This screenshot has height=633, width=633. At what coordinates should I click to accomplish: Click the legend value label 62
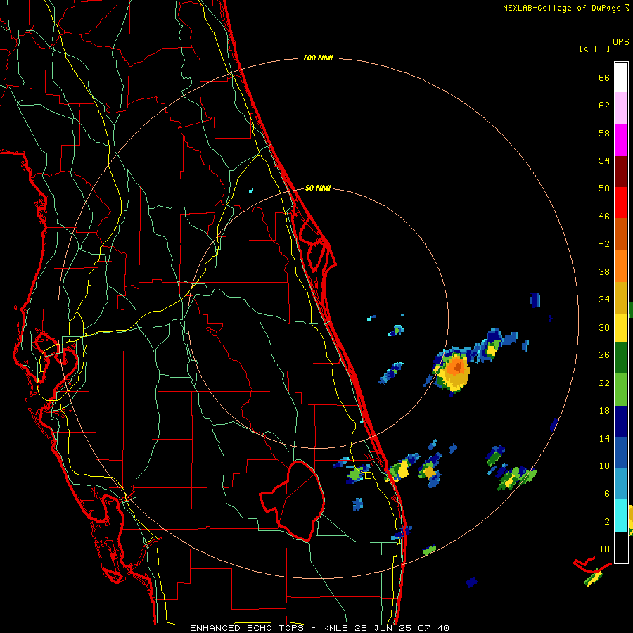pos(604,105)
